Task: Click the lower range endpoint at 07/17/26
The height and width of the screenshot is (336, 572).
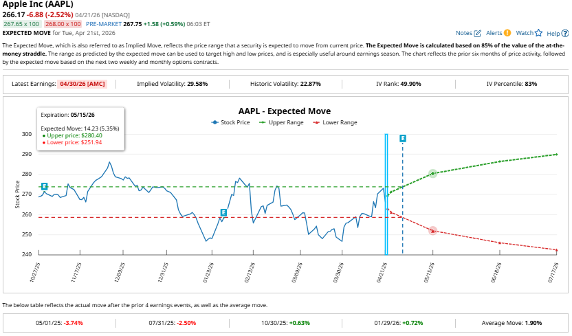Action: click(556, 249)
